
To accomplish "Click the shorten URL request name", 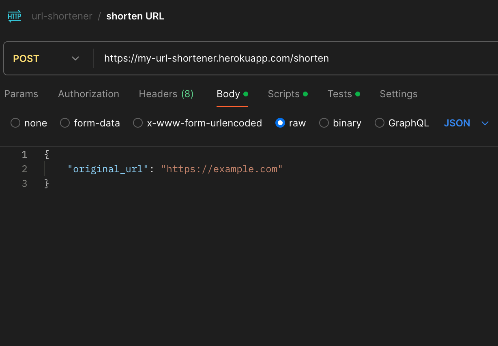I will click(135, 17).
